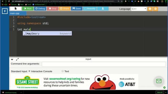The width and height of the screenshot is (168, 94).
Task: Save the current file
Action: click(x=77, y=9)
